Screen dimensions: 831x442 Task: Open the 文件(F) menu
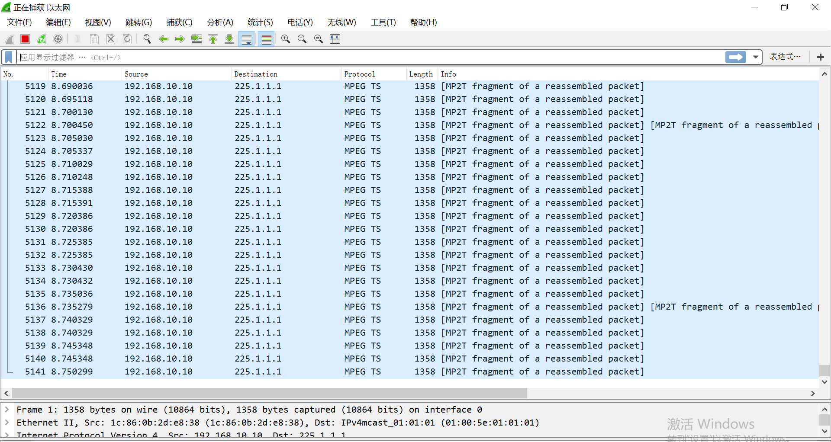[19, 22]
